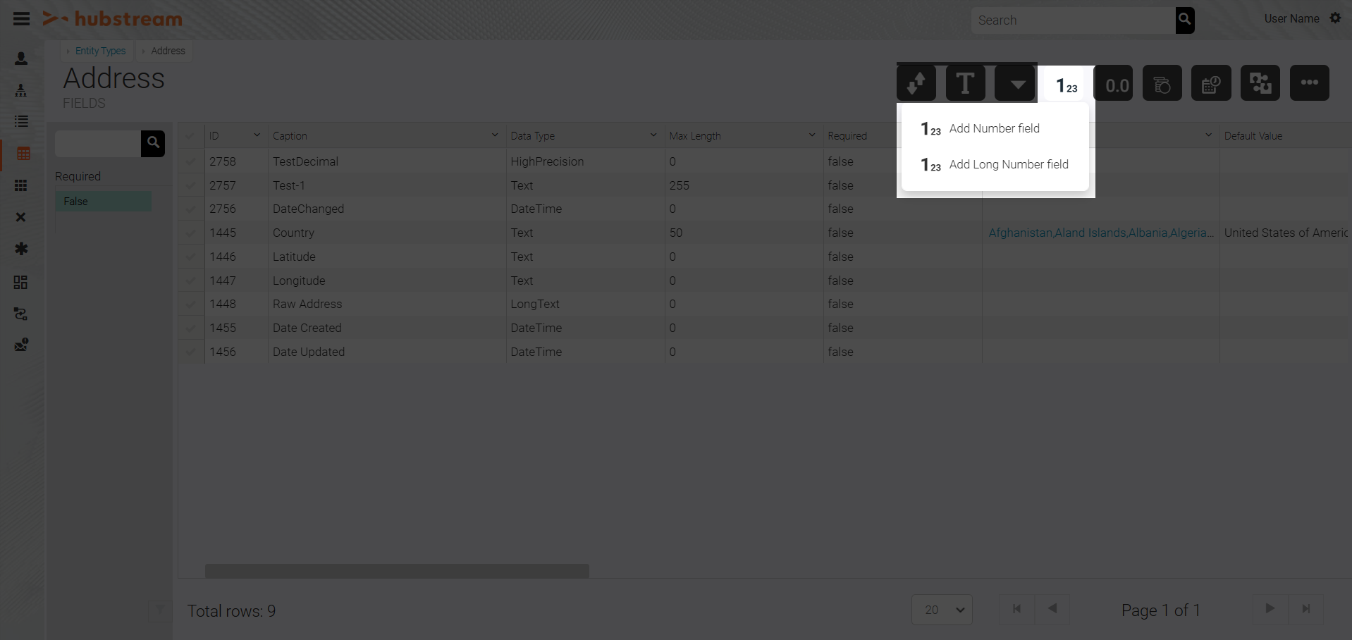
Task: Click the up-down arrows reorder icon
Action: click(x=916, y=84)
